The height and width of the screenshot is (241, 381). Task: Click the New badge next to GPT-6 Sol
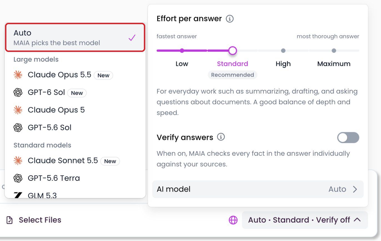pos(77,93)
